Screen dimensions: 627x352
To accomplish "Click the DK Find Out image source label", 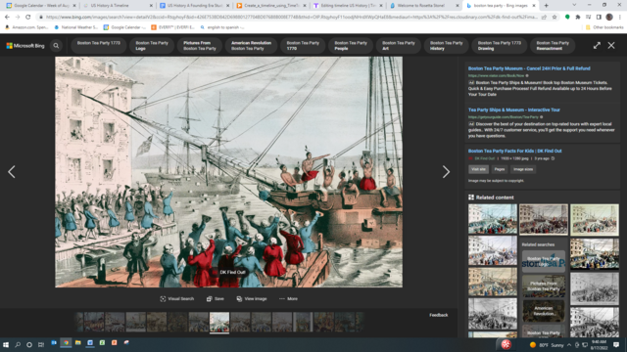I will tap(229, 272).
